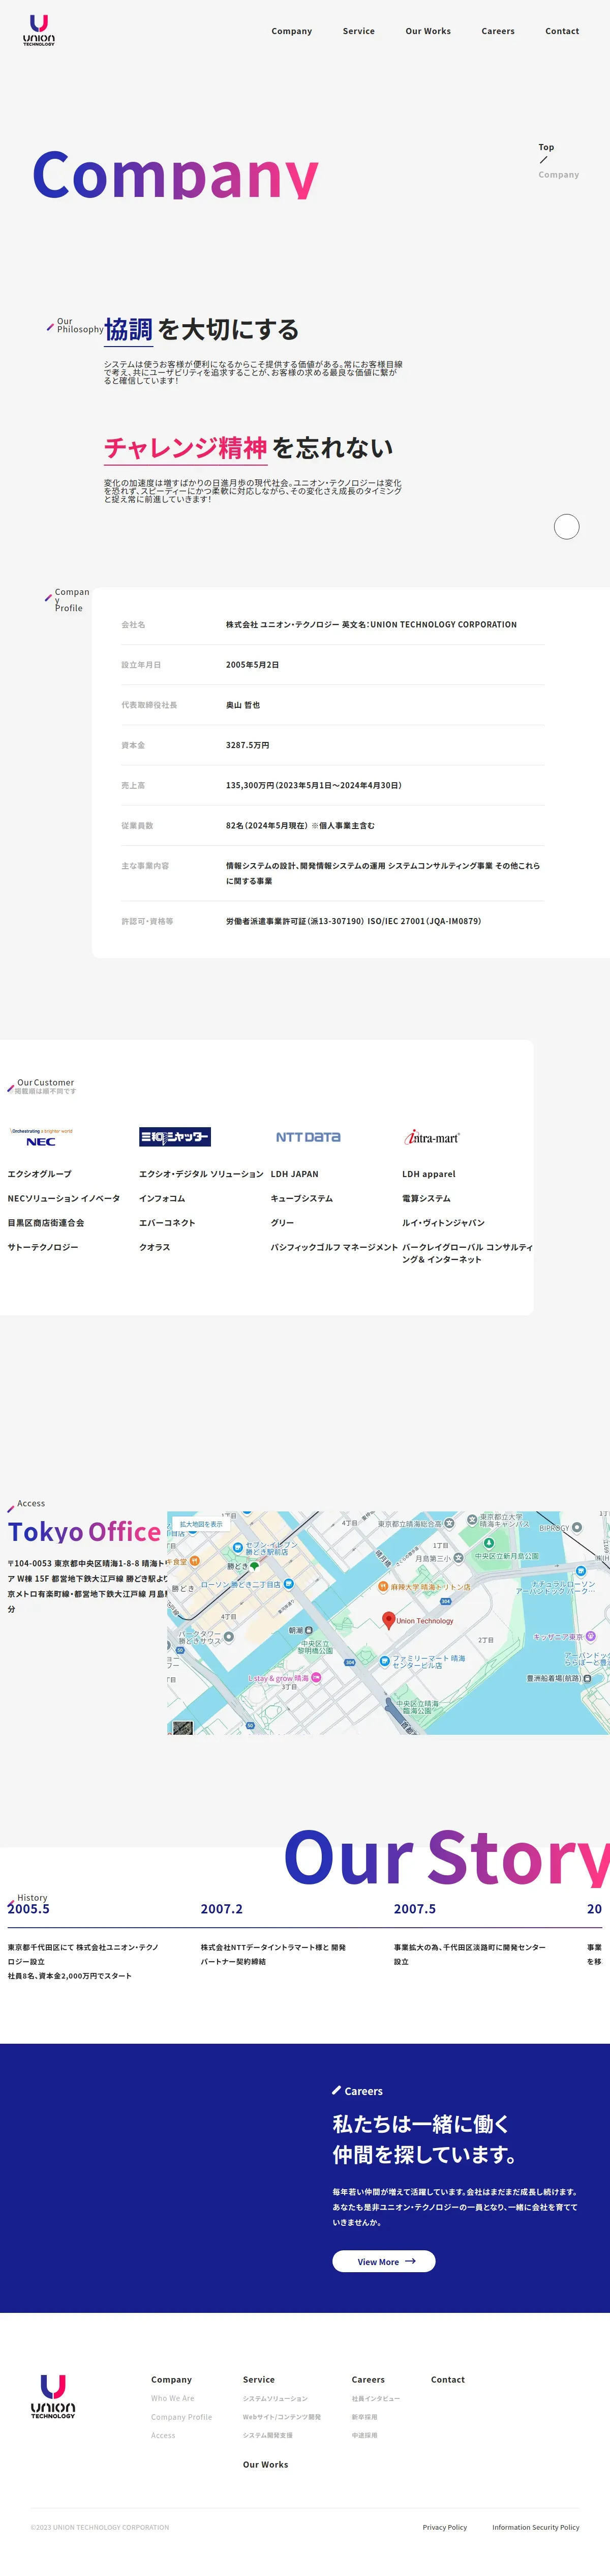This screenshot has height=2576, width=610.
Task: Click the NEC client logo
Action: click(41, 1137)
